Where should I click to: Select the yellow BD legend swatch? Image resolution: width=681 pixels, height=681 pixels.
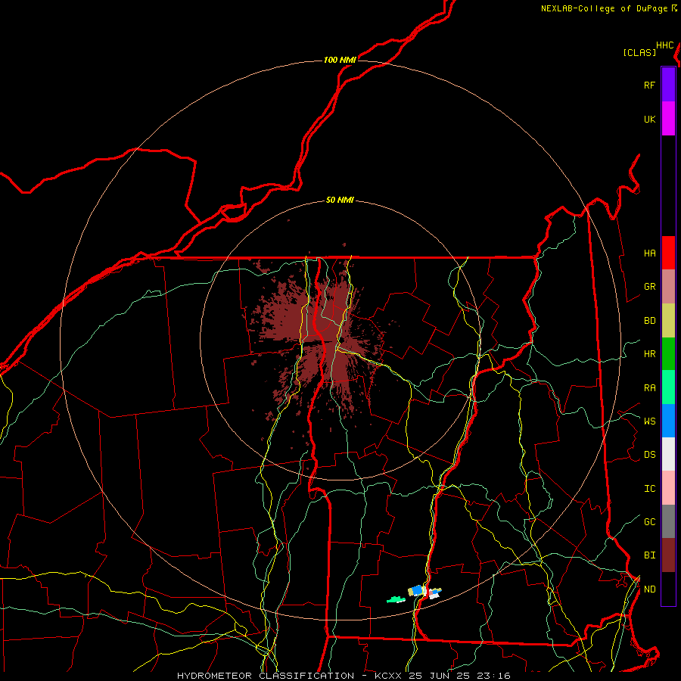point(668,320)
